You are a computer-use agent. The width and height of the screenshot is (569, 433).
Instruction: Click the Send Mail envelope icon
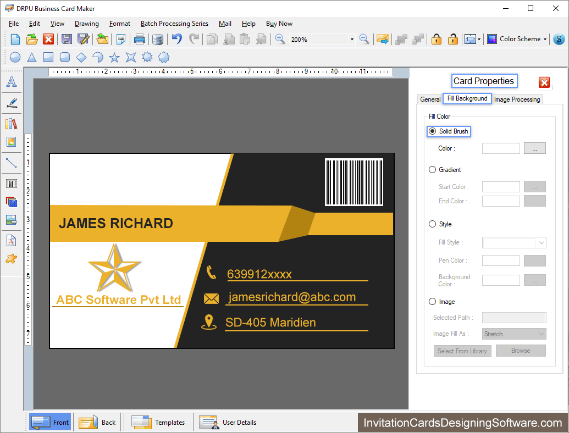coord(383,39)
